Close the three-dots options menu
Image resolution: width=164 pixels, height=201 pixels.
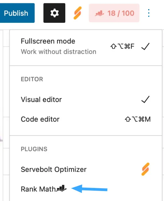pos(149,13)
